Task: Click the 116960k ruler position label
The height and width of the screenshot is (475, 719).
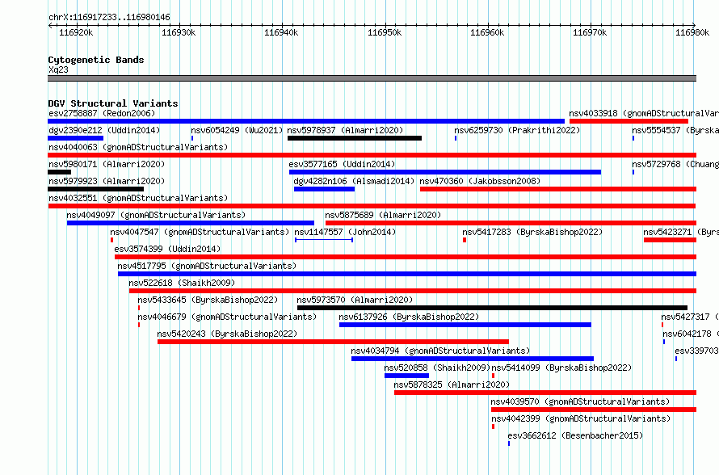Action: click(487, 32)
